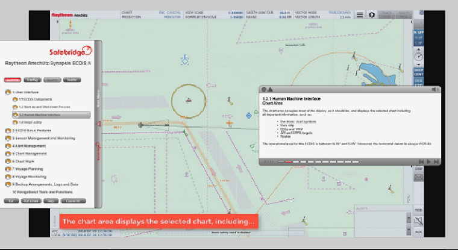Viewport: 458px width, 250px height.
Task: Open the hamburger menu in top bar
Action: pos(360,14)
